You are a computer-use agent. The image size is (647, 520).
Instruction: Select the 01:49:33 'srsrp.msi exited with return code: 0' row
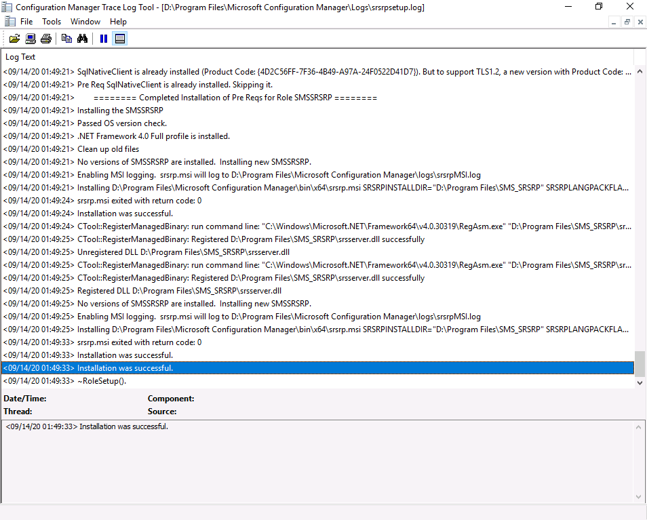pos(317,342)
